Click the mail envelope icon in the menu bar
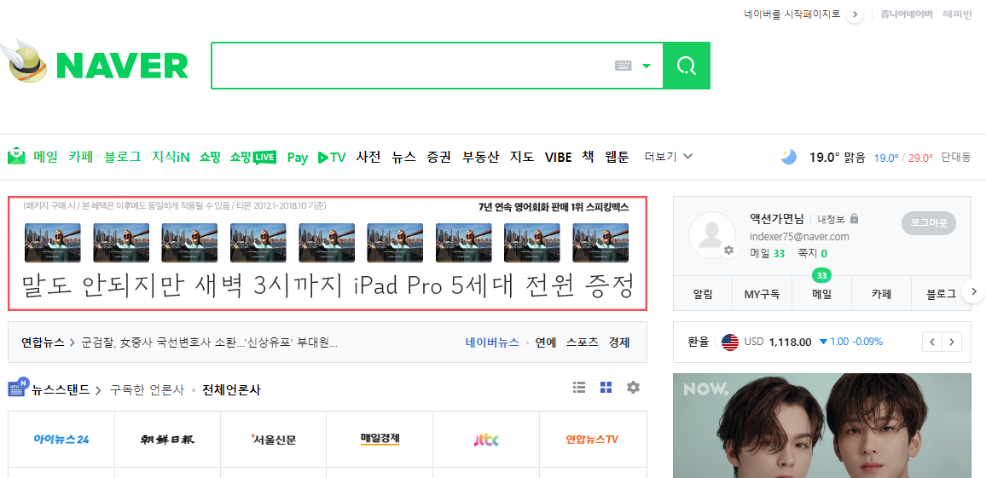The height and width of the screenshot is (478, 986). [x=16, y=156]
